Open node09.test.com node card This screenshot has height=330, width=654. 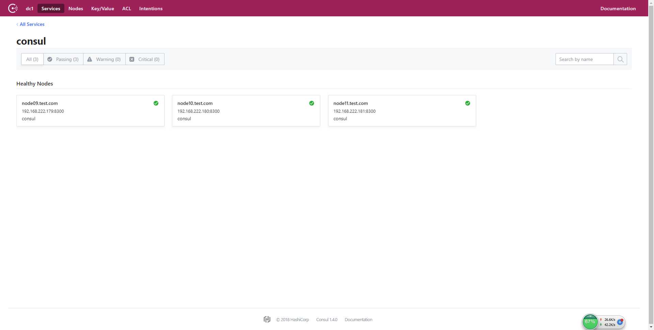(x=90, y=111)
